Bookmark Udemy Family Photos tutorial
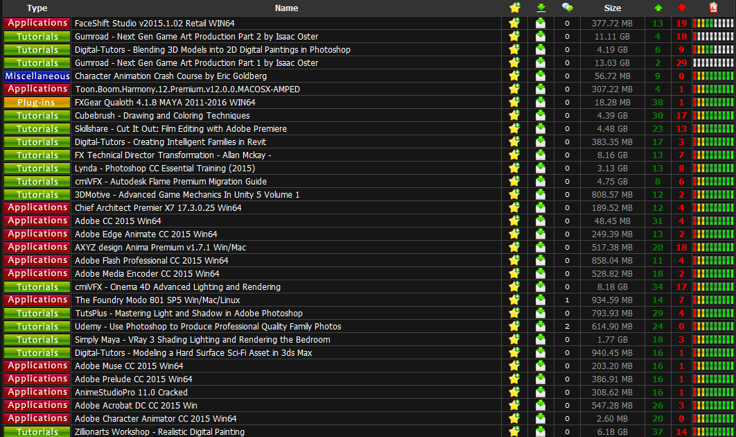736x437 pixels. coord(514,325)
